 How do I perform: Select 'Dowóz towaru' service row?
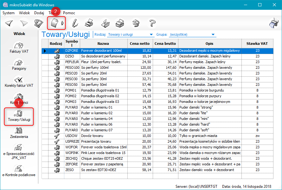pyautogui.click(x=157, y=136)
